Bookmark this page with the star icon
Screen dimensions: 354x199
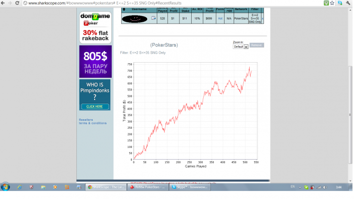(332, 3)
